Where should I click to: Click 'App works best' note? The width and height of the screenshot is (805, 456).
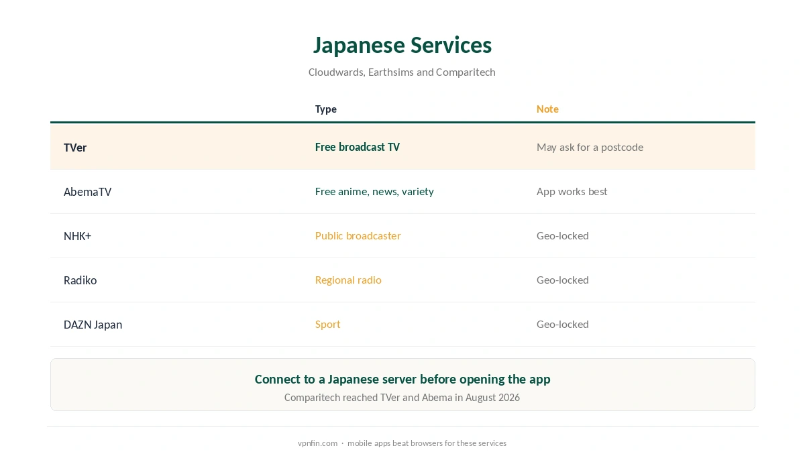pos(572,191)
